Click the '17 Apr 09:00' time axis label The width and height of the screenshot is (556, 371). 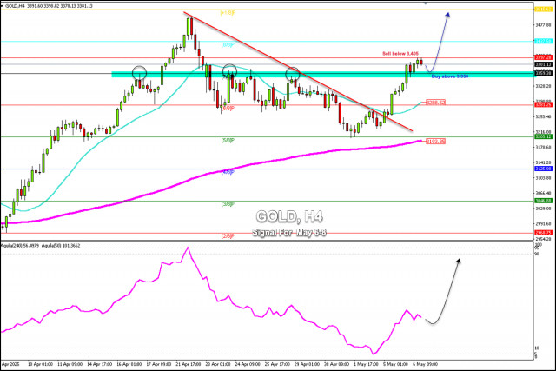click(158, 364)
